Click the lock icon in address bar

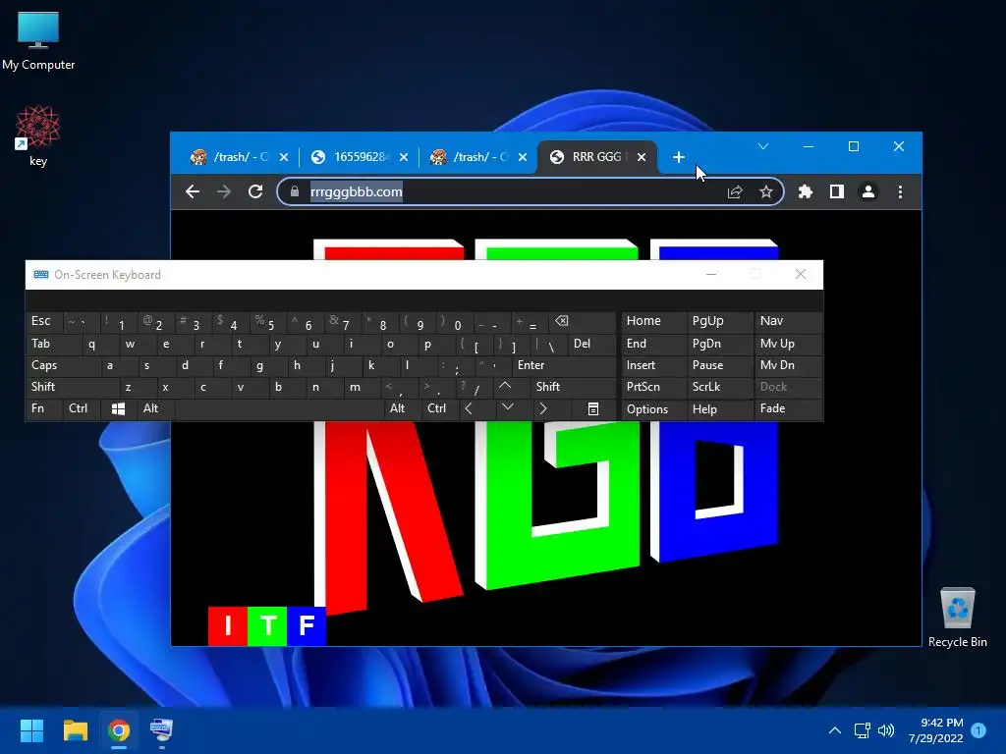tap(295, 191)
